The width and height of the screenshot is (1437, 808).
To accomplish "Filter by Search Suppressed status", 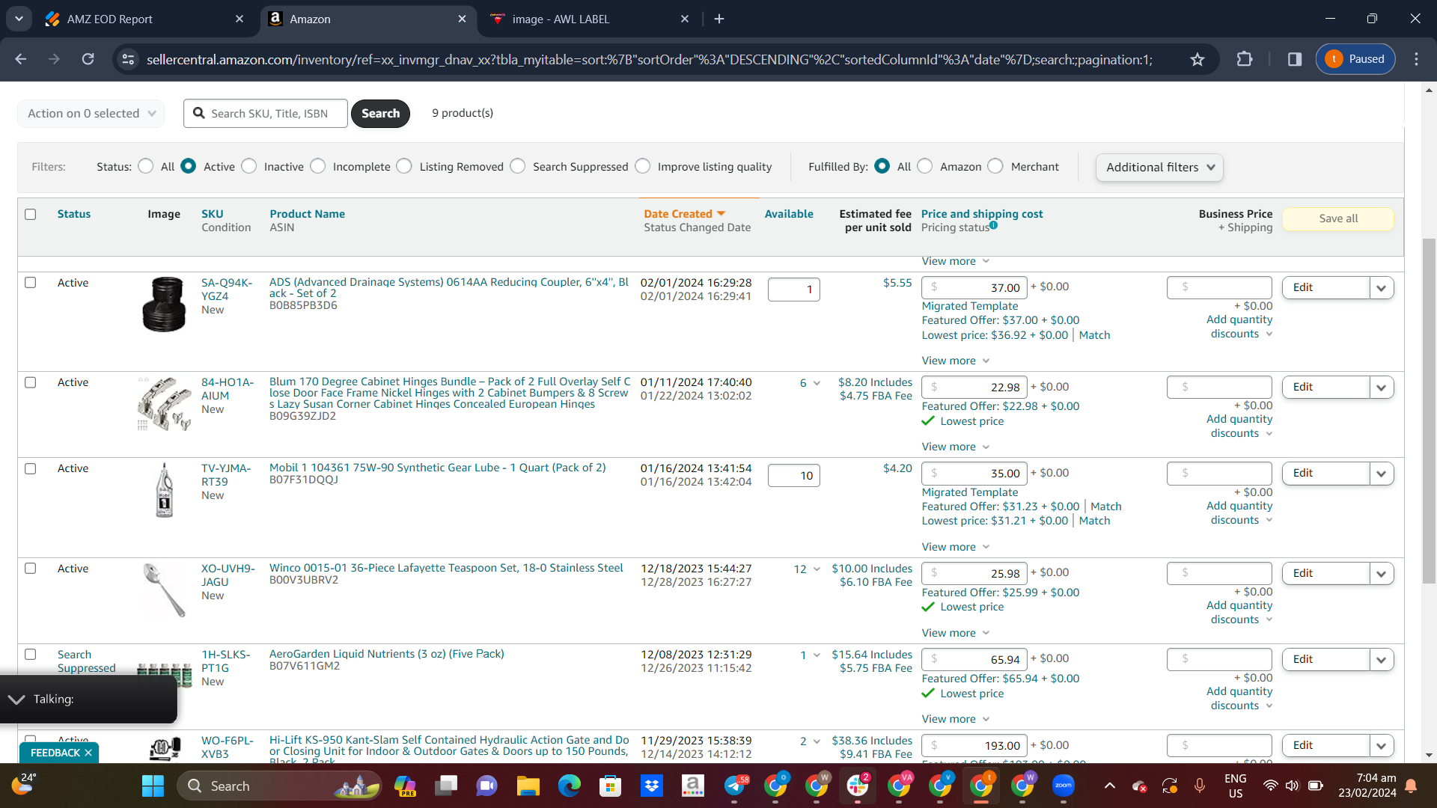I will [x=518, y=166].
